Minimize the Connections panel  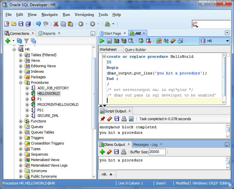pos(93,33)
